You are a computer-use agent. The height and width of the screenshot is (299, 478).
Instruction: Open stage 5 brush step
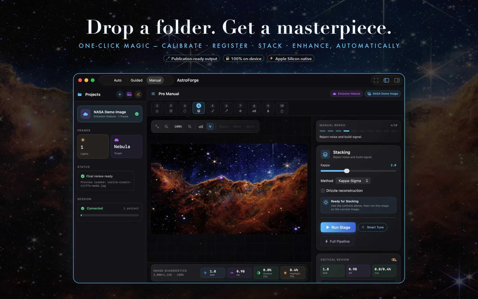pyautogui.click(x=212, y=108)
